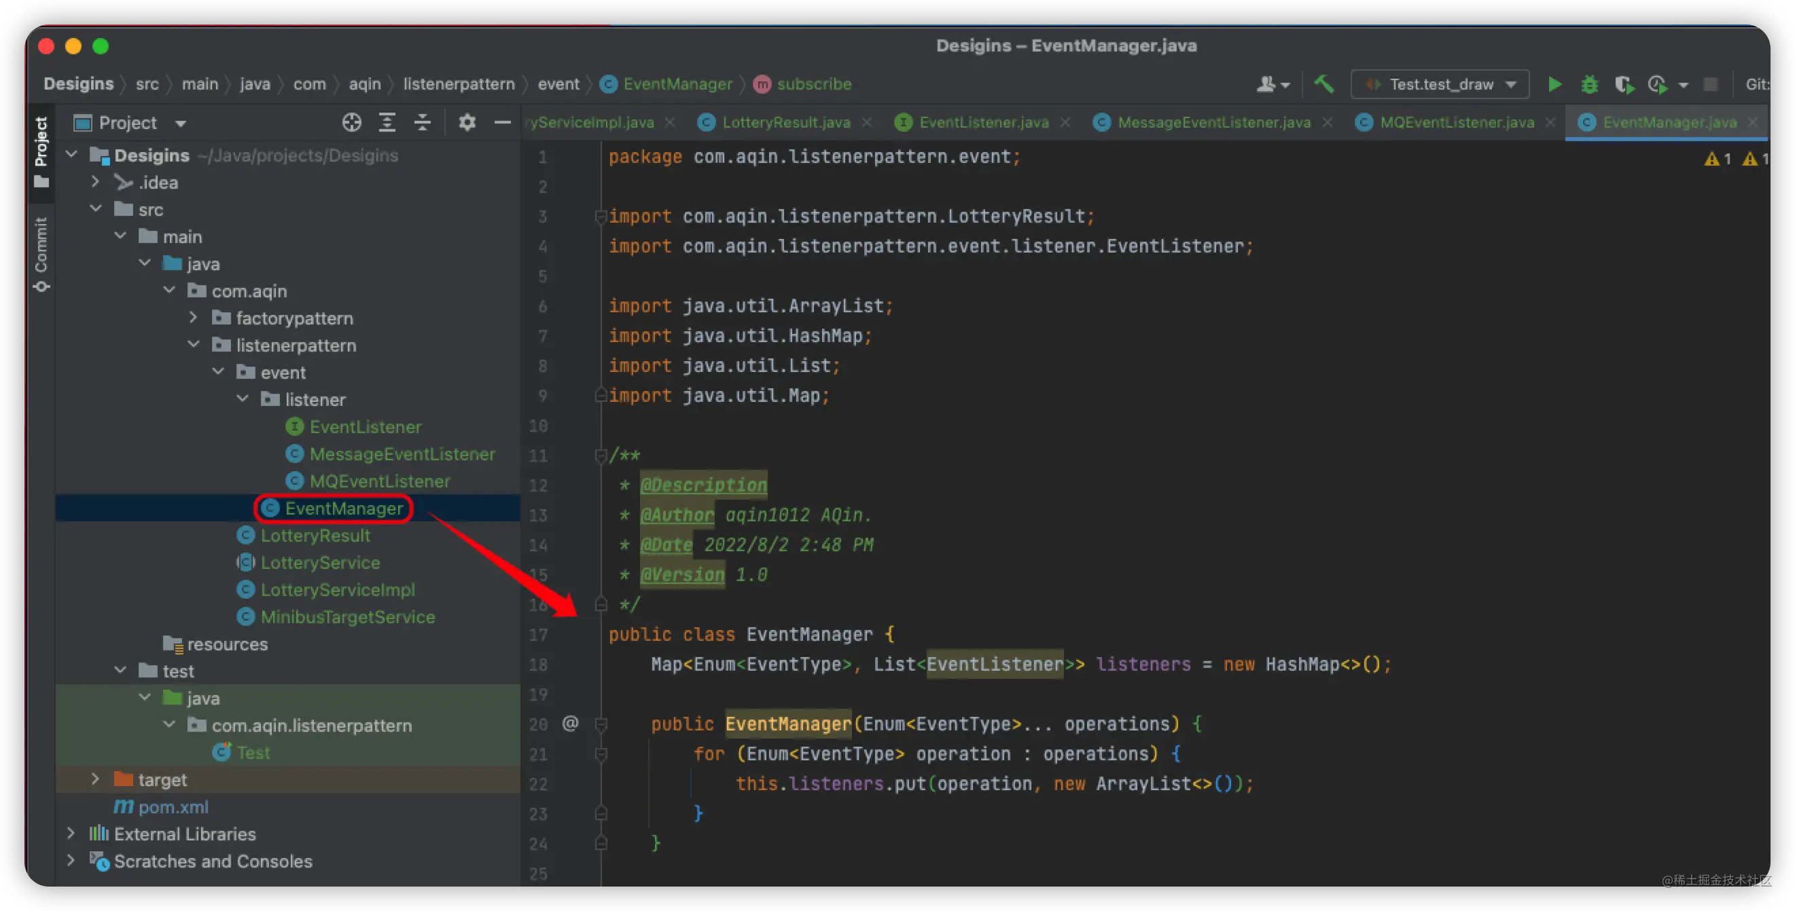Viewport: 1795px width, 911px height.
Task: Click the Git toolbar label
Action: pos(1756,84)
